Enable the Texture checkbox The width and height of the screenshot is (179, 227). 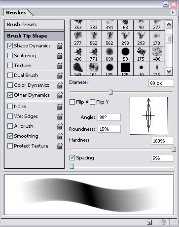[x=10, y=66]
